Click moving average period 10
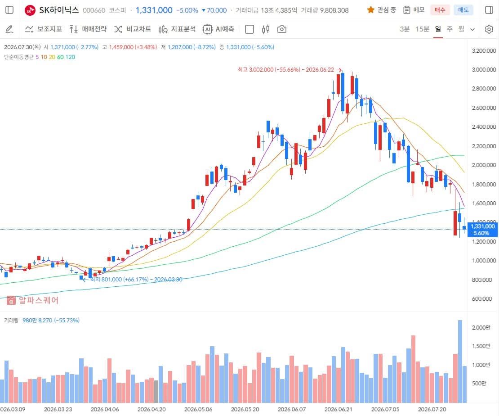The image size is (499, 416). pyautogui.click(x=44, y=57)
